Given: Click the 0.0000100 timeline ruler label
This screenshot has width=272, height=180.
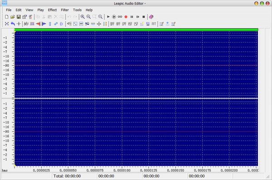Looking at the screenshot, I should (122, 170).
